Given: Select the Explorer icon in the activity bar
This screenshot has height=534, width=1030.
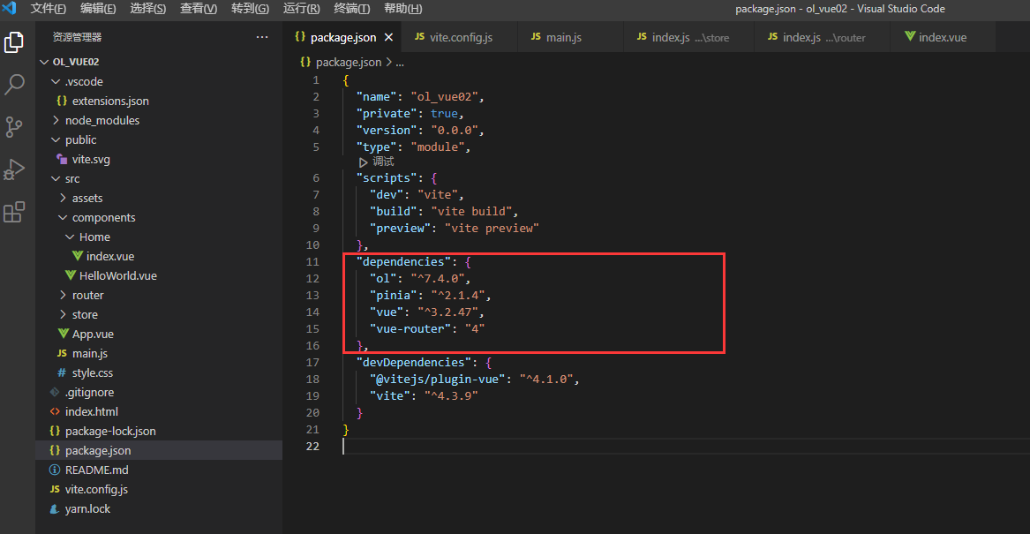Looking at the screenshot, I should pyautogui.click(x=13, y=41).
